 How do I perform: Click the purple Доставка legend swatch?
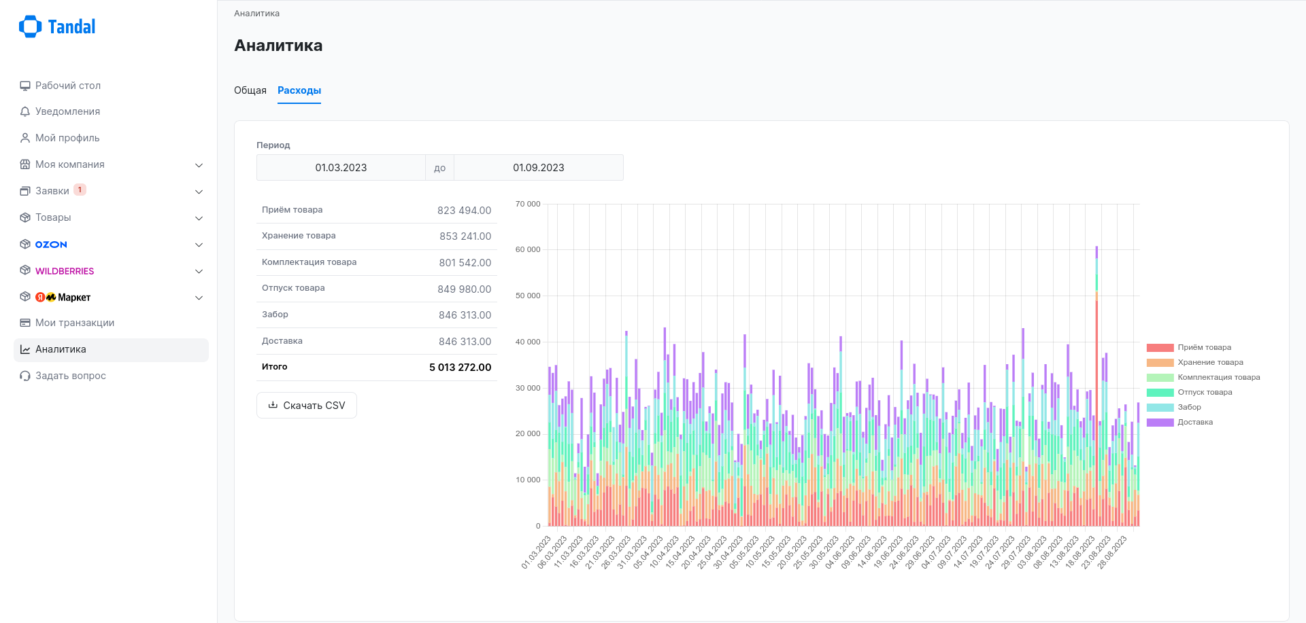[1160, 423]
